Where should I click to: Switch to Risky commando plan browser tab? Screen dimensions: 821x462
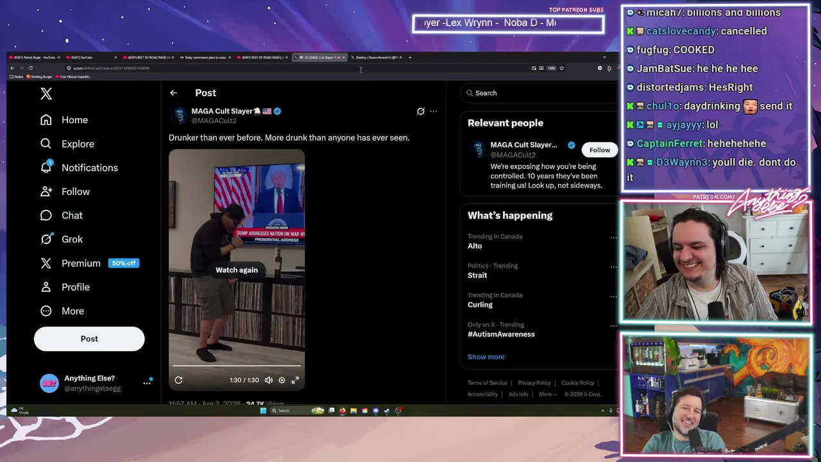coord(204,57)
